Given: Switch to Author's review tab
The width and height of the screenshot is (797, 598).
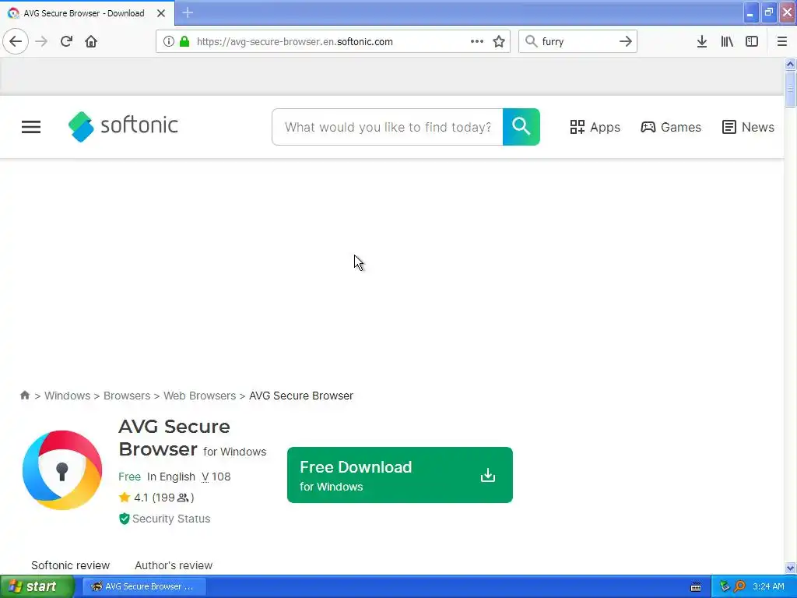Looking at the screenshot, I should coord(174,565).
